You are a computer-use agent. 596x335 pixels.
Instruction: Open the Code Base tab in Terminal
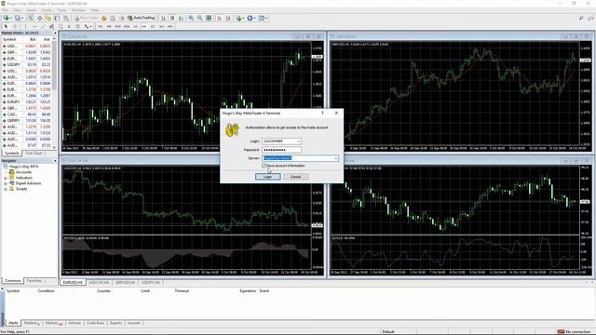click(x=95, y=323)
